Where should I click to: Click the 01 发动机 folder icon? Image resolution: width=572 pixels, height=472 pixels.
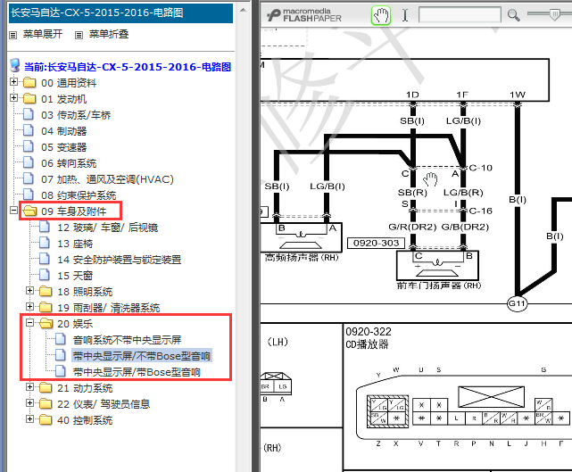(29, 98)
